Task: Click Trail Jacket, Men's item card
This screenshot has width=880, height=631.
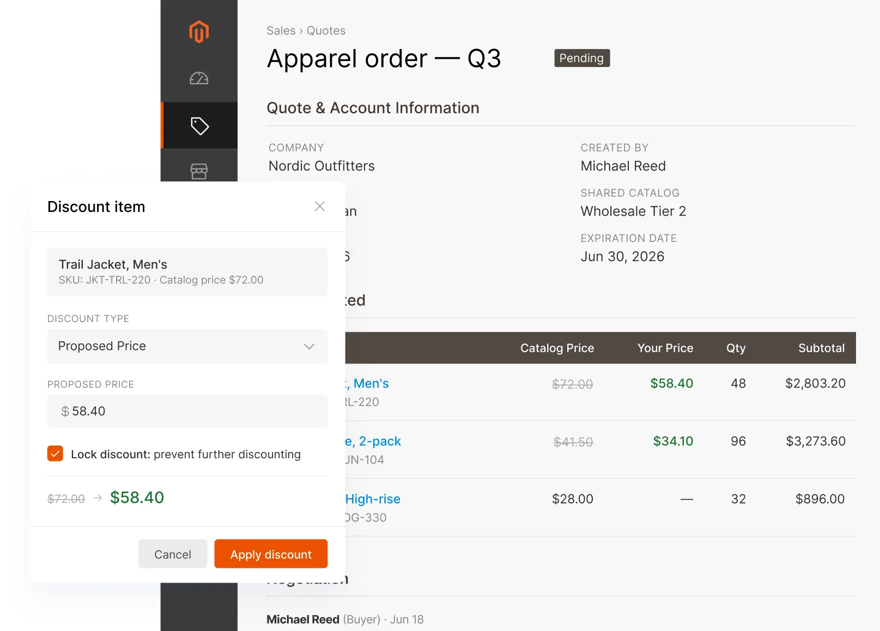Action: pos(187,272)
